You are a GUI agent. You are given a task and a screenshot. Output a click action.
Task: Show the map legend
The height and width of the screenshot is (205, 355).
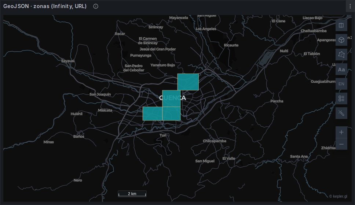pos(341,98)
